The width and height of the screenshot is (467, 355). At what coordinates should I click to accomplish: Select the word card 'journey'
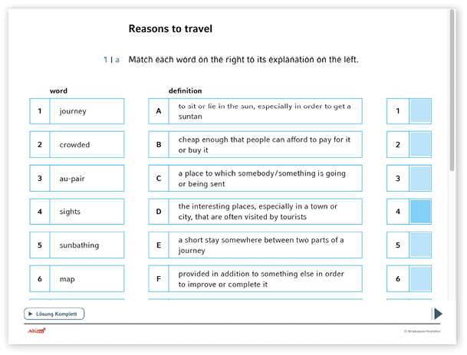pyautogui.click(x=77, y=111)
